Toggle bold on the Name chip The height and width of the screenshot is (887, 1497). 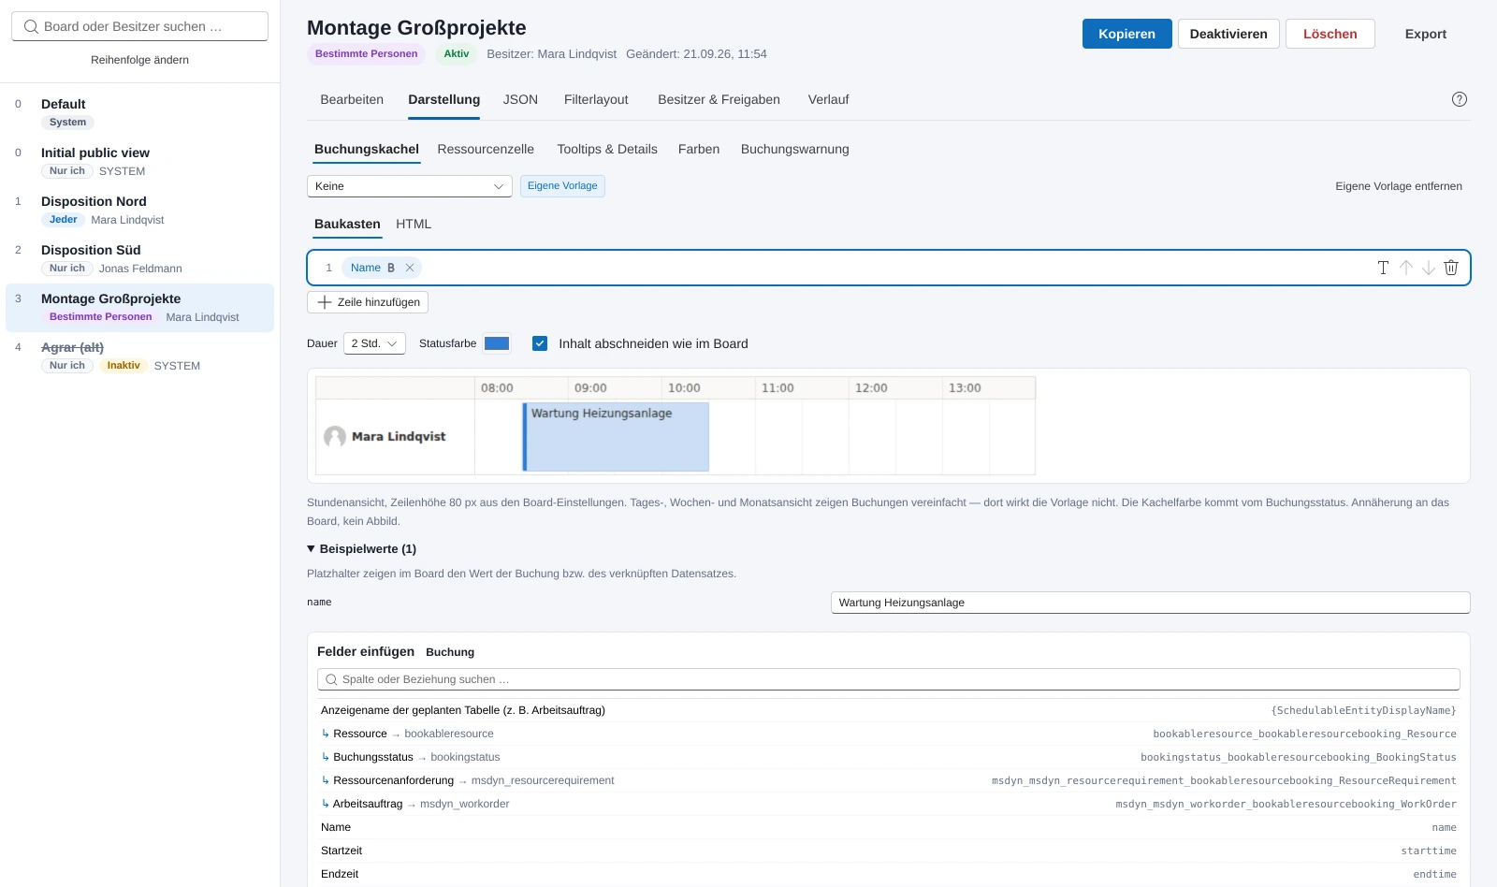click(391, 268)
